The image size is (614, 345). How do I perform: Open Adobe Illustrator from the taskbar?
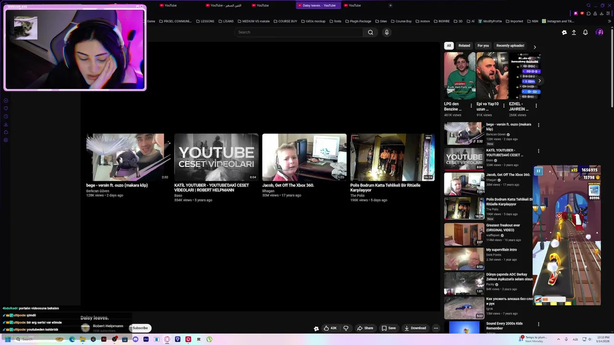[x=104, y=339]
